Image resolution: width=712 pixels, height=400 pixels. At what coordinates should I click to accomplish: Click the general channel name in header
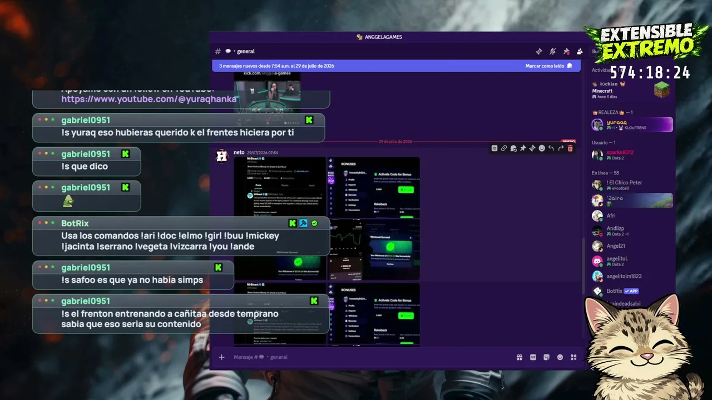pyautogui.click(x=246, y=51)
